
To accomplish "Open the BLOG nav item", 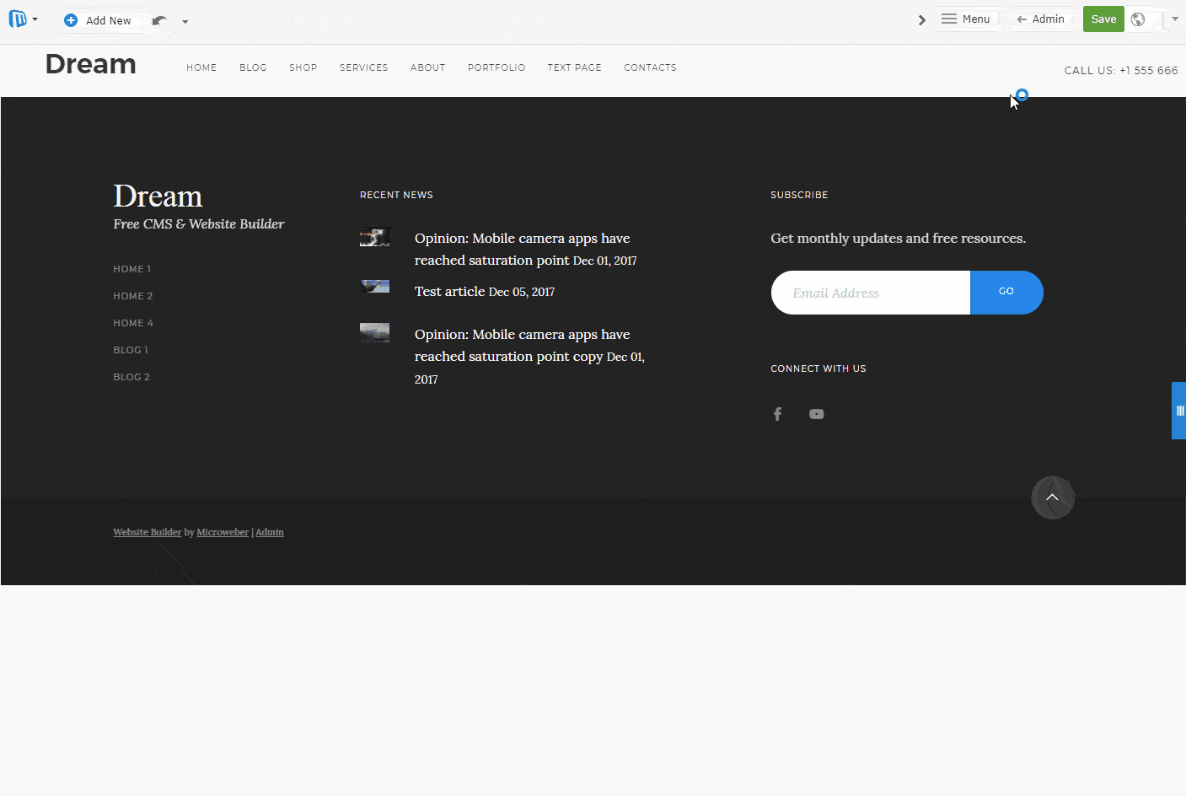I will (253, 67).
